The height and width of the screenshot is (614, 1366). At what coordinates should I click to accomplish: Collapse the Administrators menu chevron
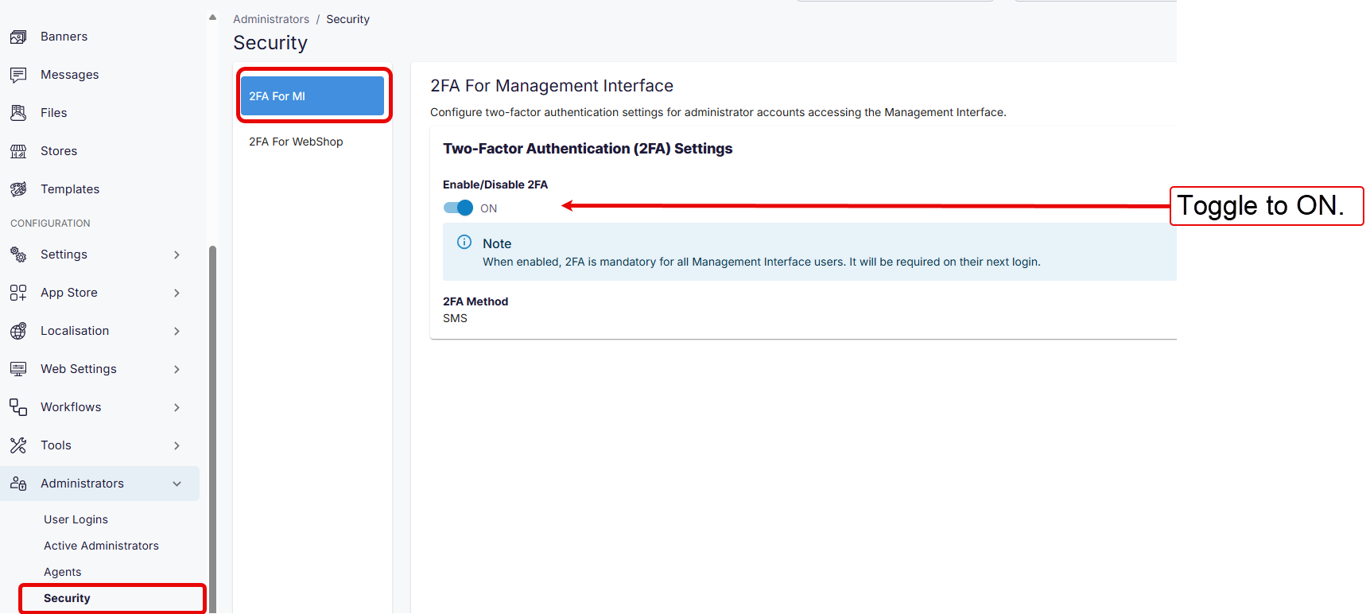[177, 484]
